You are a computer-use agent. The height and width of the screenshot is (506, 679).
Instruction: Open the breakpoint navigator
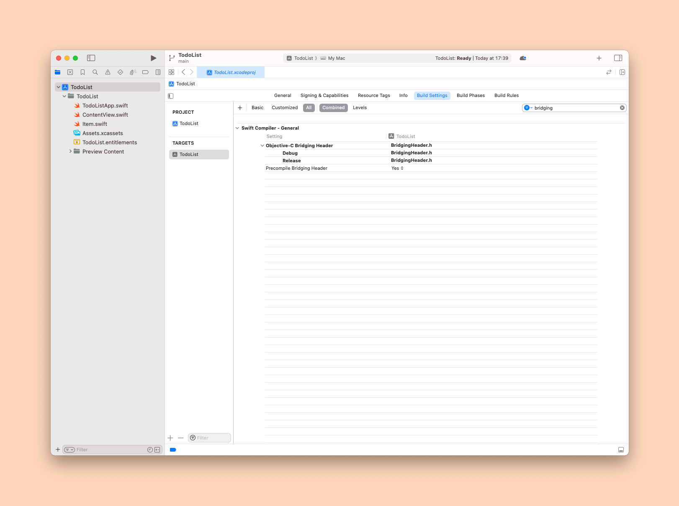(145, 72)
